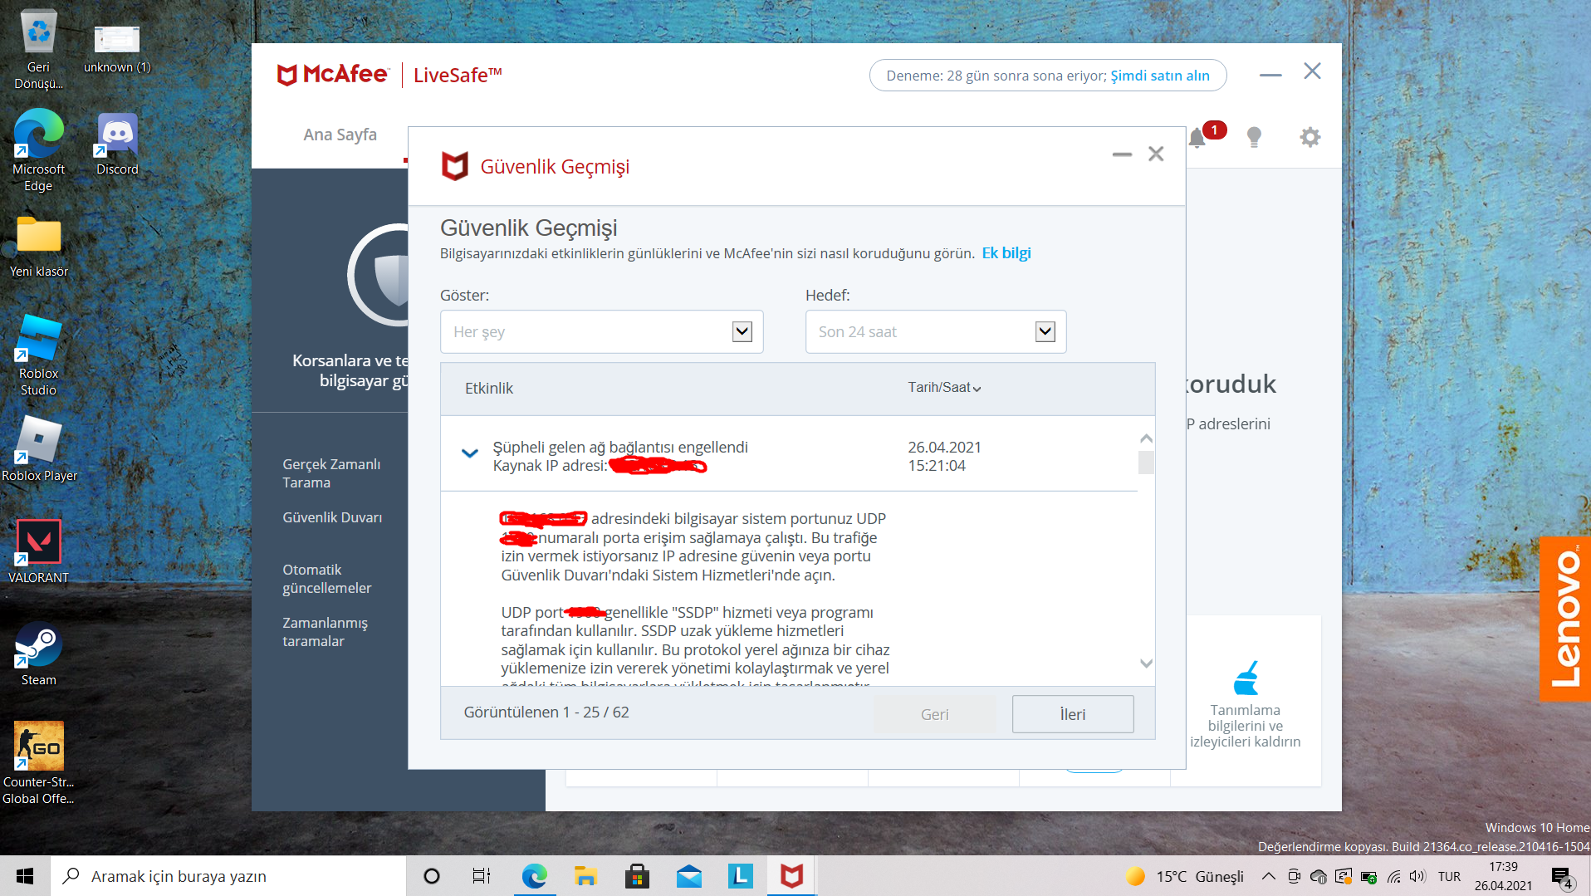
Task: Open the Action Center notifications icon
Action: tap(1562, 877)
